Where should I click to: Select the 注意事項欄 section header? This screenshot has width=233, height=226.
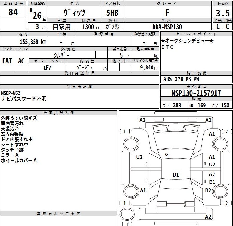(x=79, y=87)
